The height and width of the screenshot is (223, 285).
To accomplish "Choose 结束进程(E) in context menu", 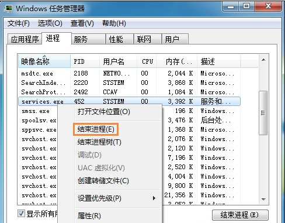I will tap(96, 129).
